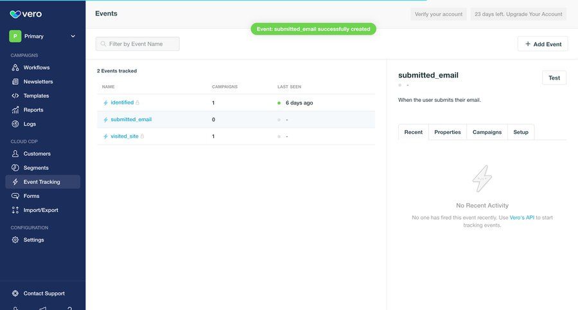This screenshot has width=578, height=310.
Task: Click Upgrade Your Account button
Action: (518, 14)
